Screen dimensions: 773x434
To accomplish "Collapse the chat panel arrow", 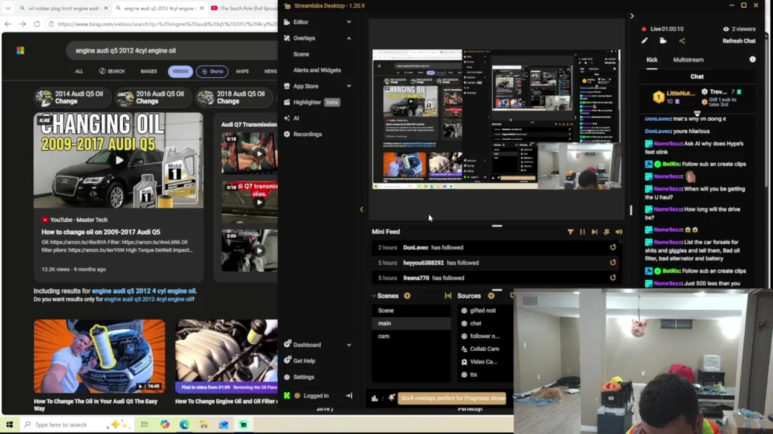I will [632, 16].
